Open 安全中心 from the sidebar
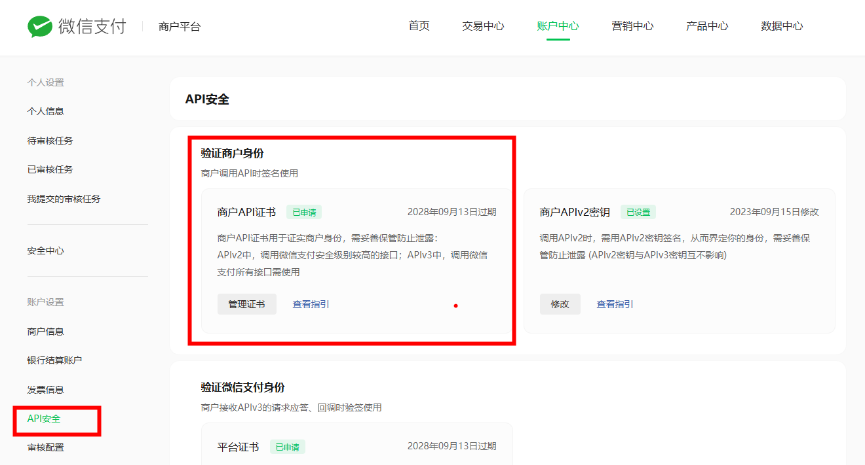This screenshot has height=465, width=865. (x=46, y=250)
